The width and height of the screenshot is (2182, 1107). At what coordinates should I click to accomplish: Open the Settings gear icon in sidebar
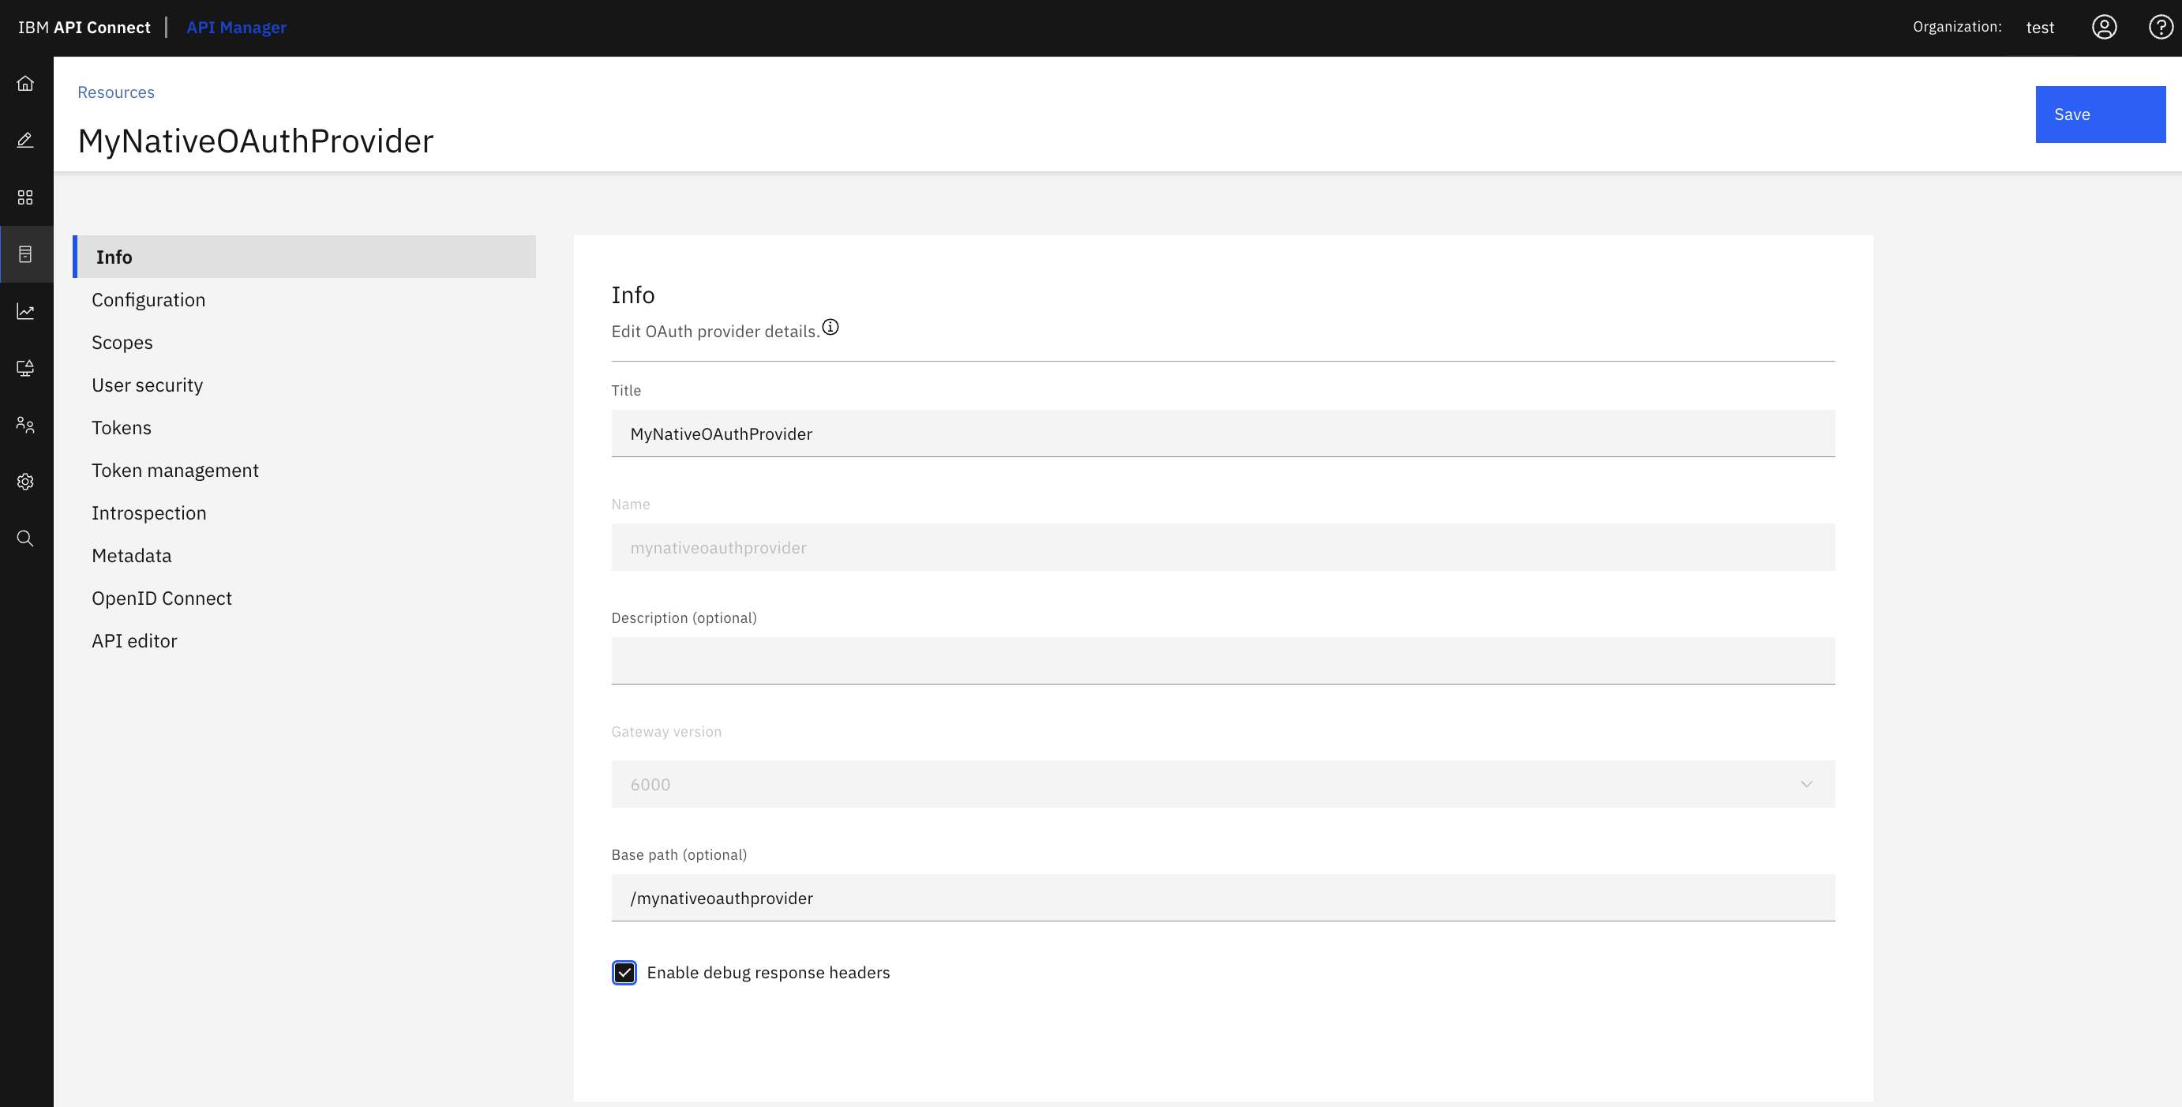(25, 482)
